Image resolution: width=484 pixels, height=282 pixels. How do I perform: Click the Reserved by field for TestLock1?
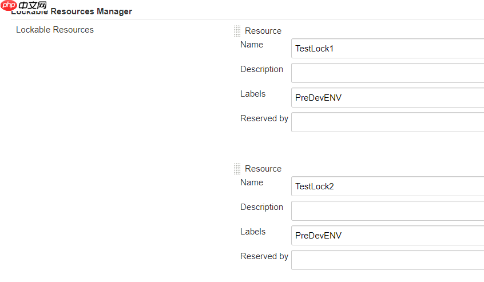click(387, 122)
